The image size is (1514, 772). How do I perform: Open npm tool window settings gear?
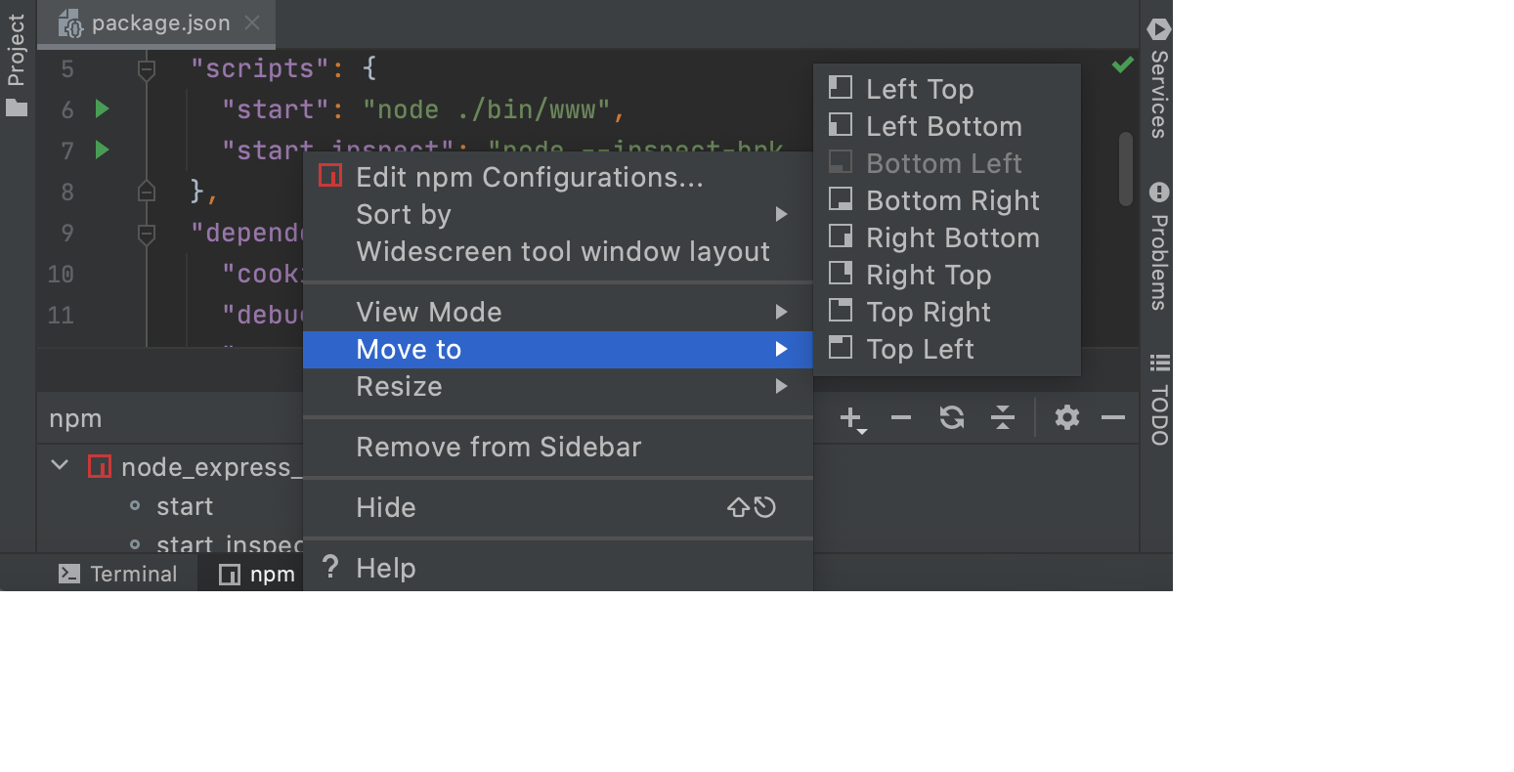coord(1067,418)
